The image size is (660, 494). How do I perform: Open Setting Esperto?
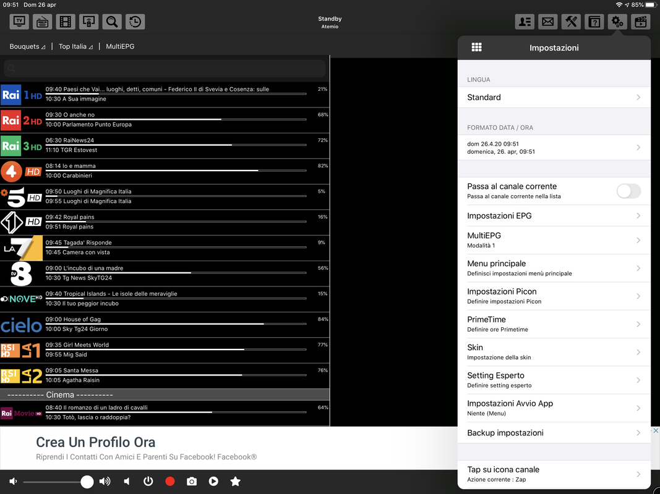tap(554, 380)
